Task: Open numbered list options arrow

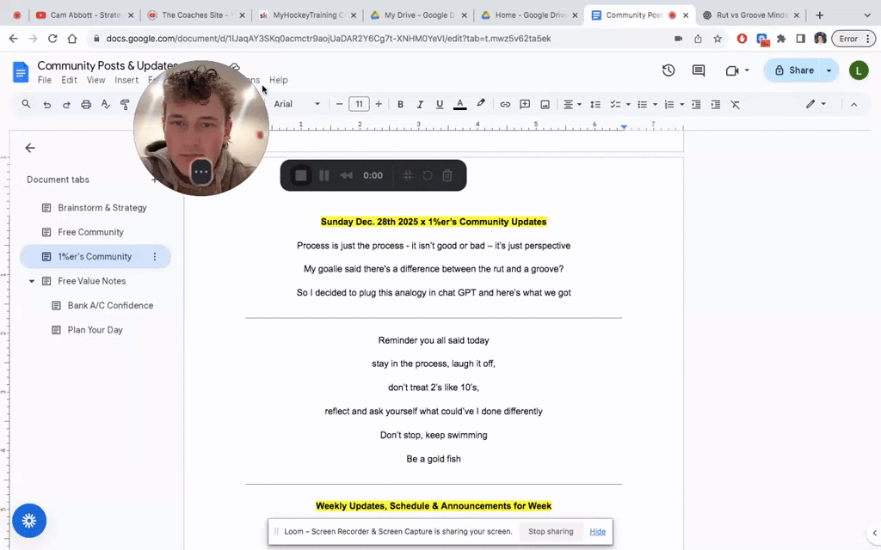Action: pos(682,104)
